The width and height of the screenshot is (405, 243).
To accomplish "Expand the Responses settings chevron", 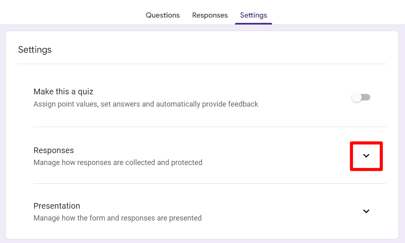I will click(x=366, y=156).
